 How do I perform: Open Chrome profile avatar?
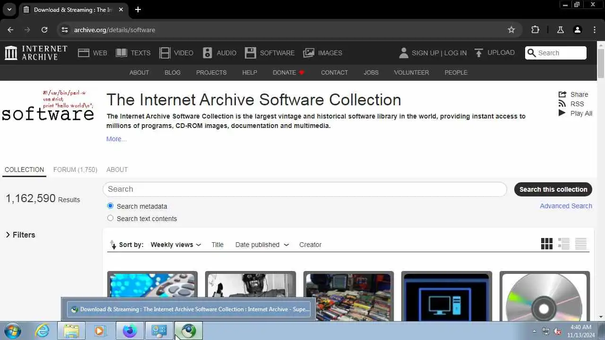point(578,30)
